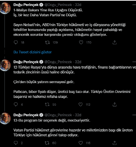Open the 32d timestamp on first tweet
136x147 pixels.
coord(78,5)
